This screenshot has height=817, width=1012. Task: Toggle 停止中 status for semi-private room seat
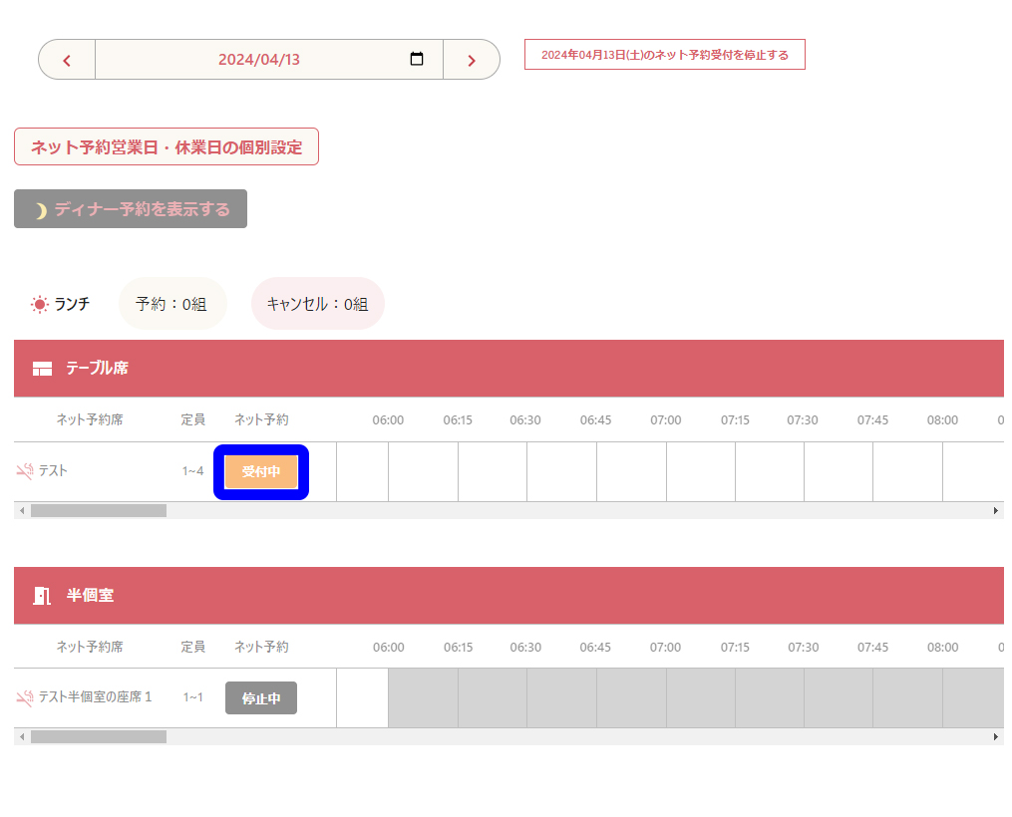pos(261,698)
